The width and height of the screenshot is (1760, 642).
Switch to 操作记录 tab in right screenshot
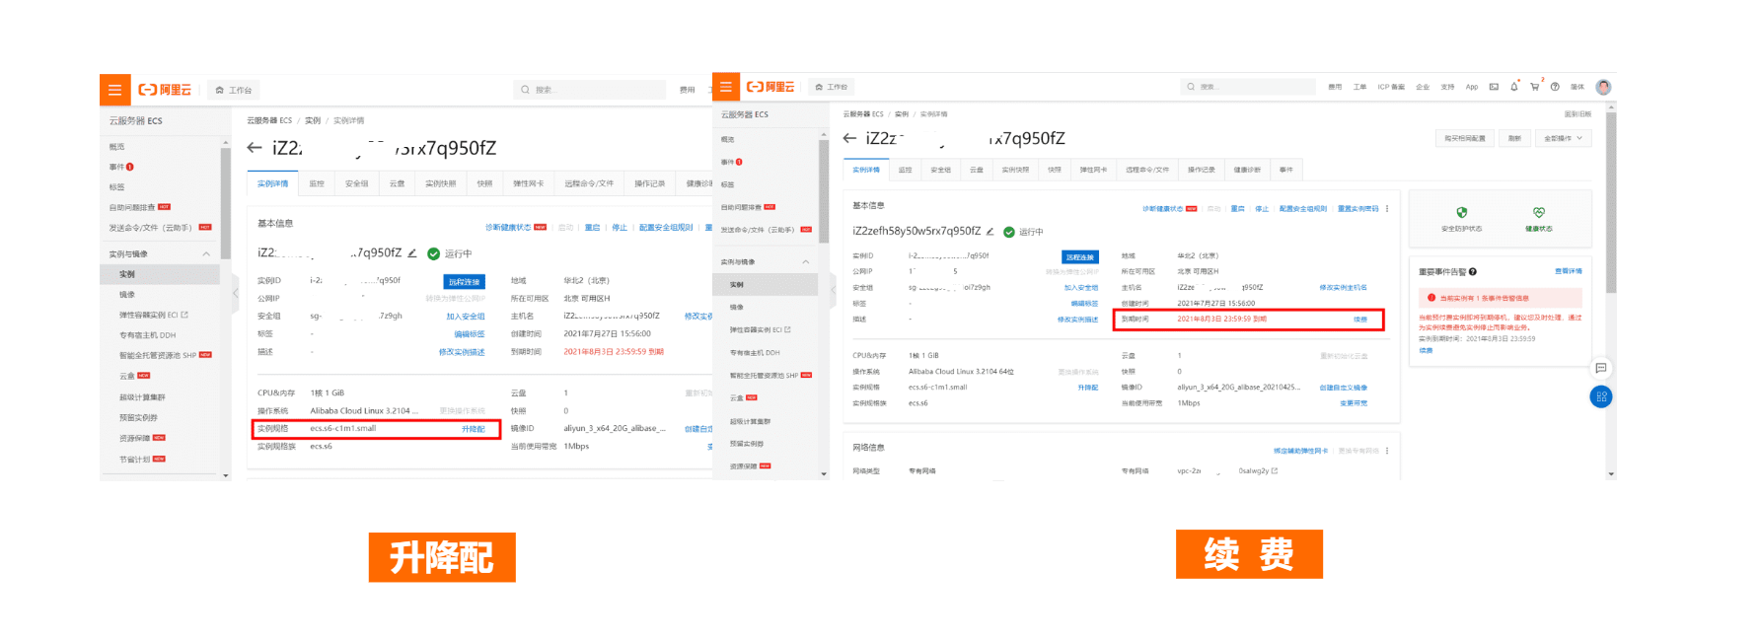[1202, 170]
